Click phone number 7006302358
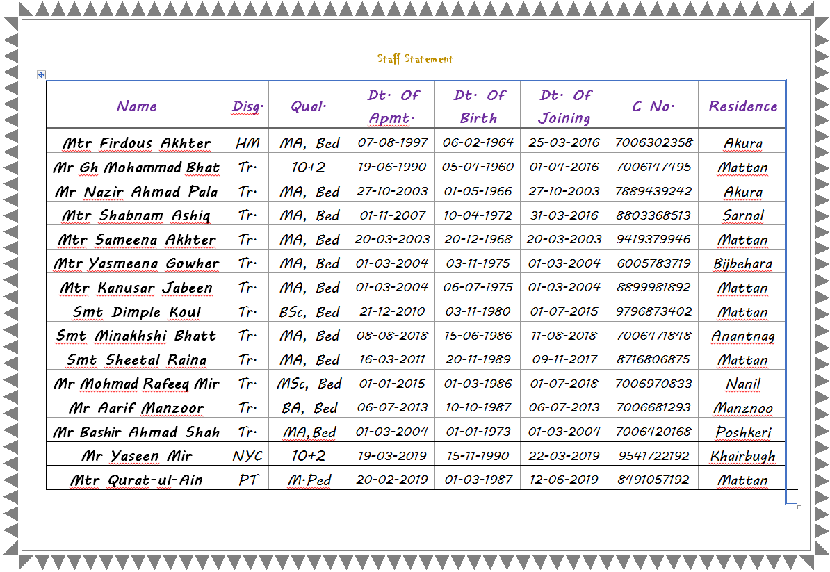 (653, 142)
